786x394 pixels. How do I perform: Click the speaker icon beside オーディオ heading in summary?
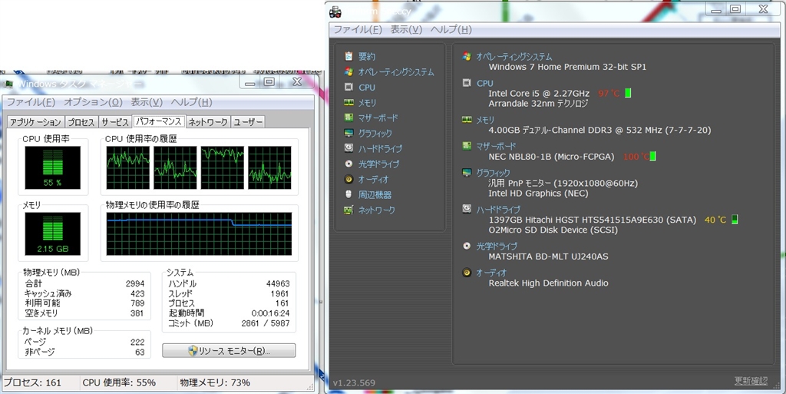[x=467, y=272]
